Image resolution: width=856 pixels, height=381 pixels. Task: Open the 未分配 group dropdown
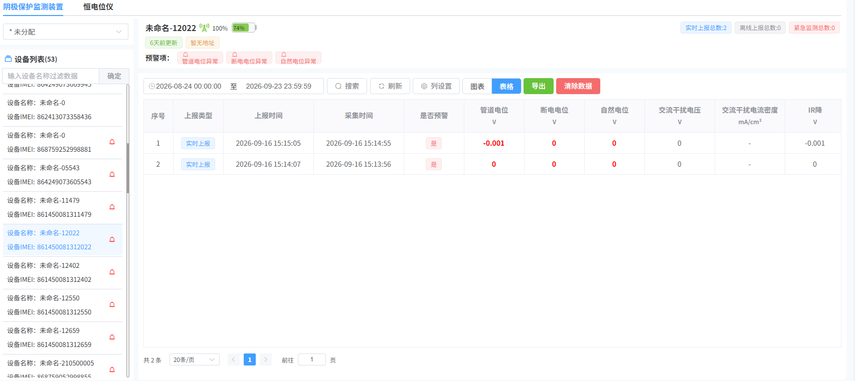66,32
